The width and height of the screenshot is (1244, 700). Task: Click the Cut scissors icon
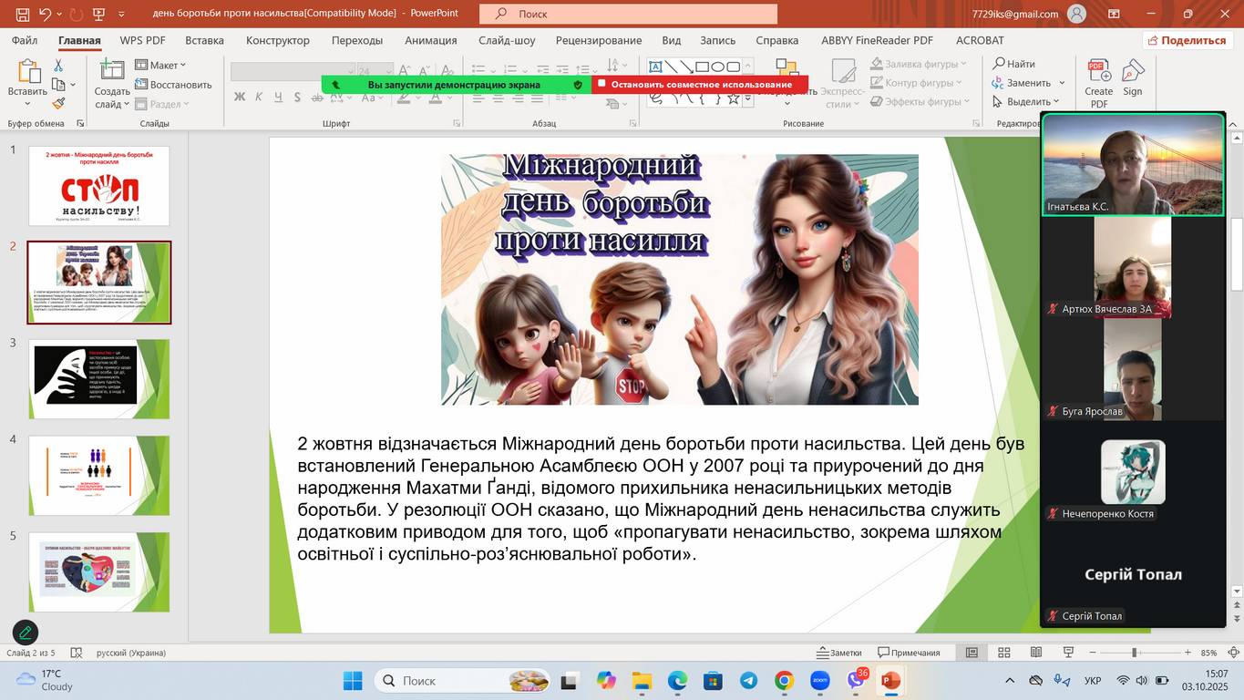coord(58,66)
